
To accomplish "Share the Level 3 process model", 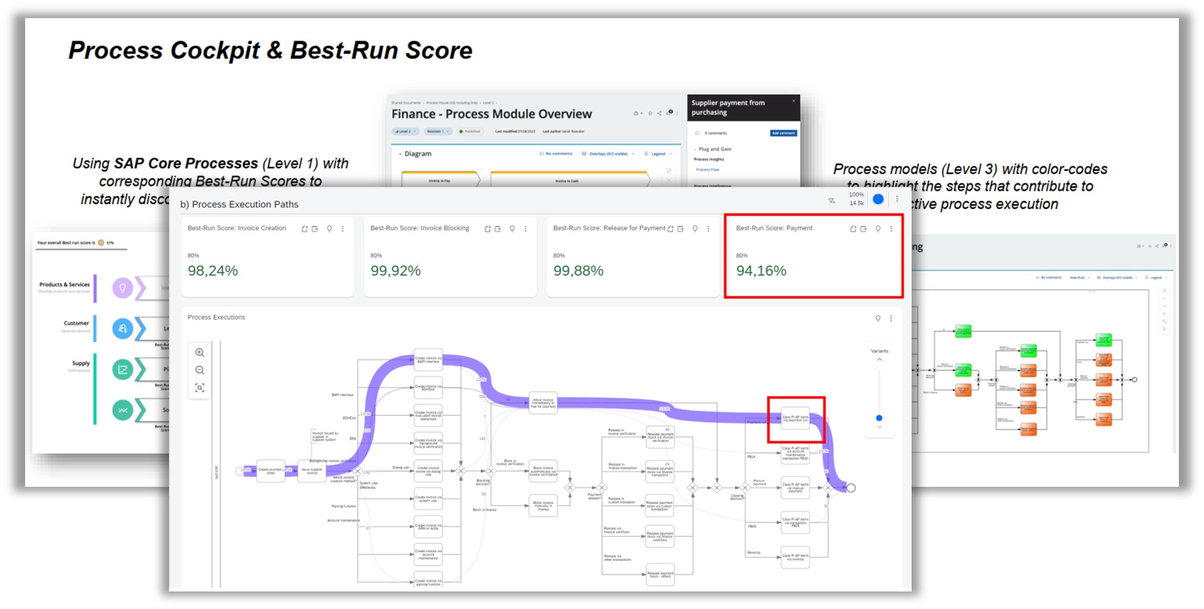I will coord(1157,246).
